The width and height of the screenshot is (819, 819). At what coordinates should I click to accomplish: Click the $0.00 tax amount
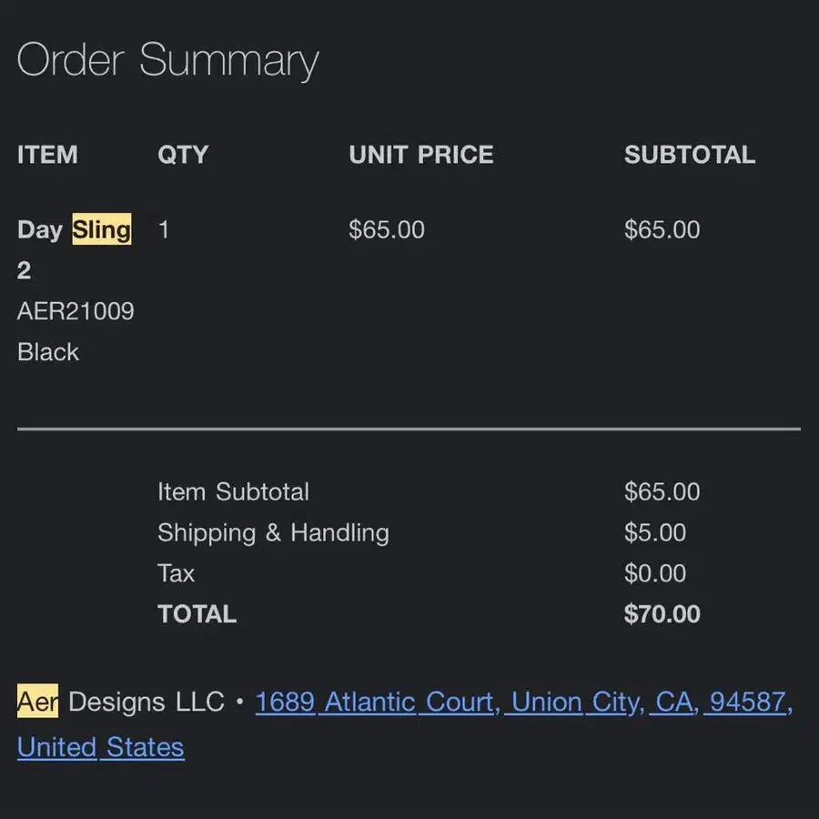coord(655,573)
